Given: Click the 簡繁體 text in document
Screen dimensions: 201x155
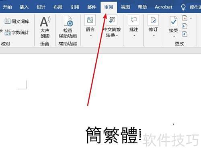Looking at the screenshot, I should coord(112,135).
